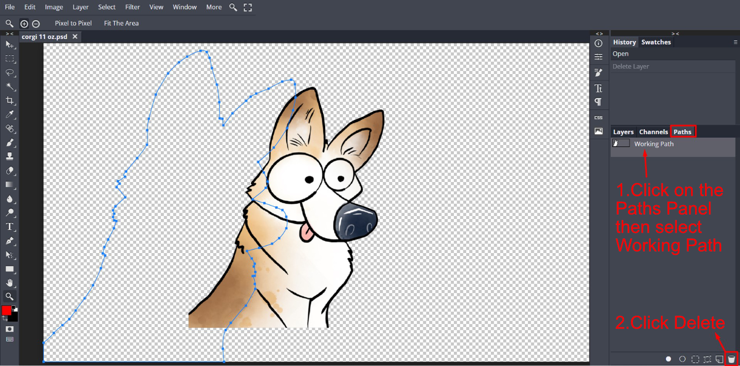Collapse the left toolbar arrows
Viewport: 740px width, 366px height.
point(9,34)
